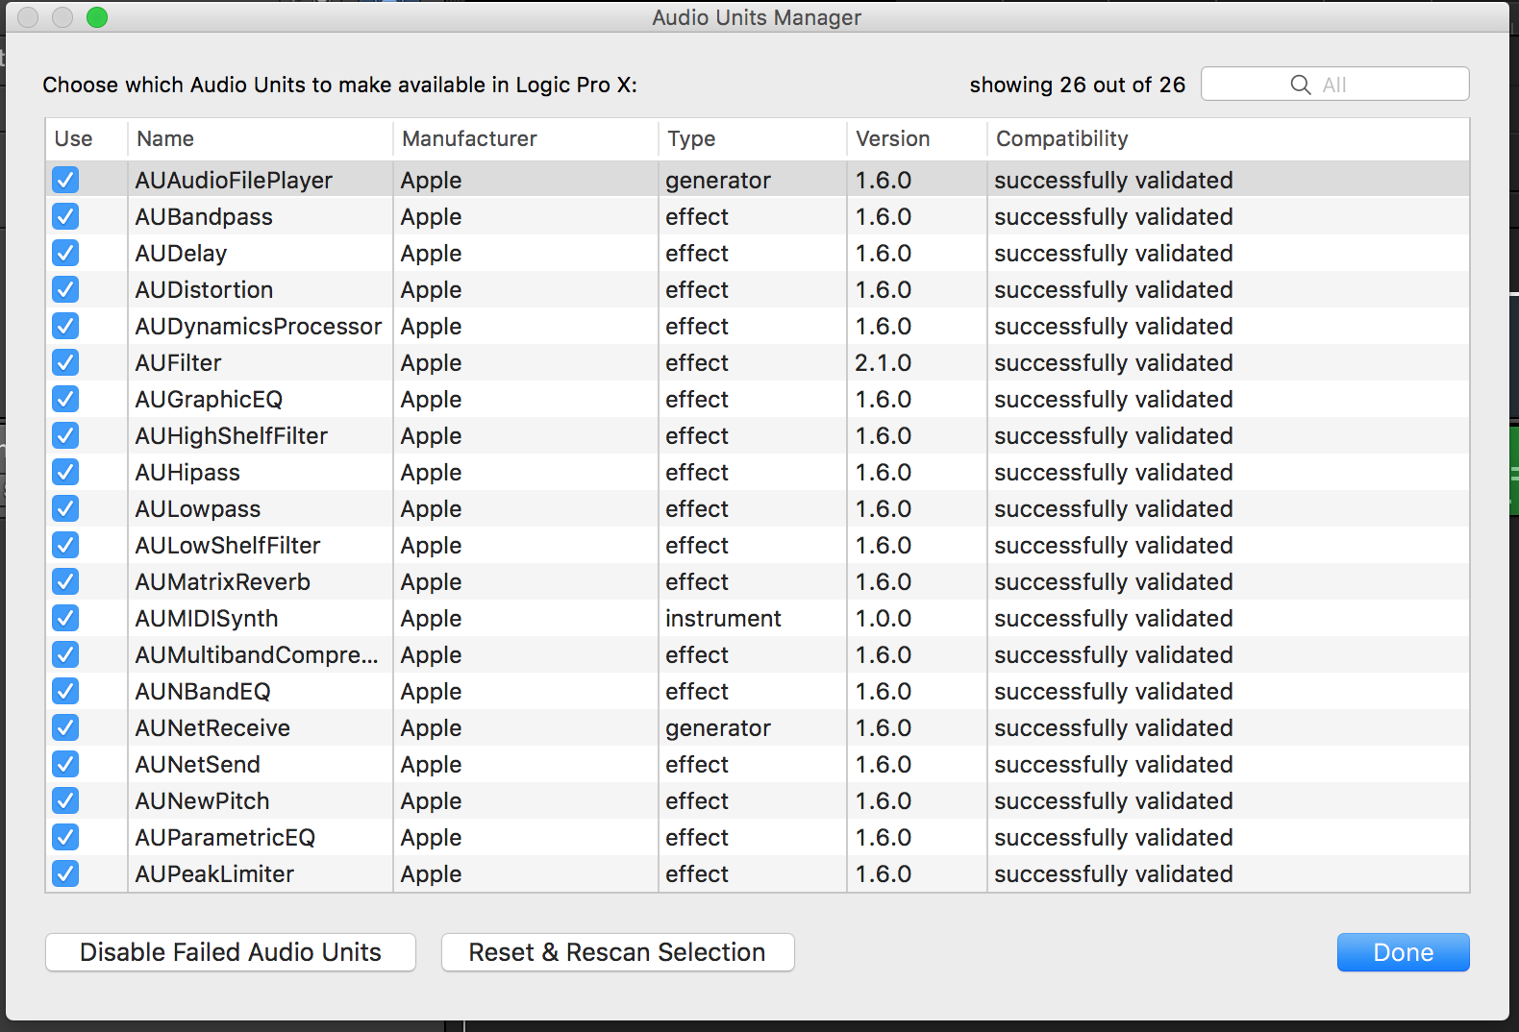Select the AUDistortion row name

point(204,290)
